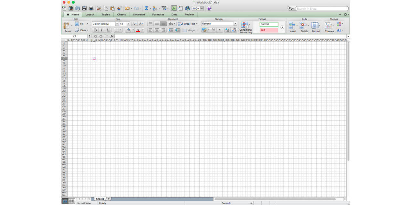Switch to the Formulas ribbon tab
This screenshot has height=205, width=411.
click(158, 15)
